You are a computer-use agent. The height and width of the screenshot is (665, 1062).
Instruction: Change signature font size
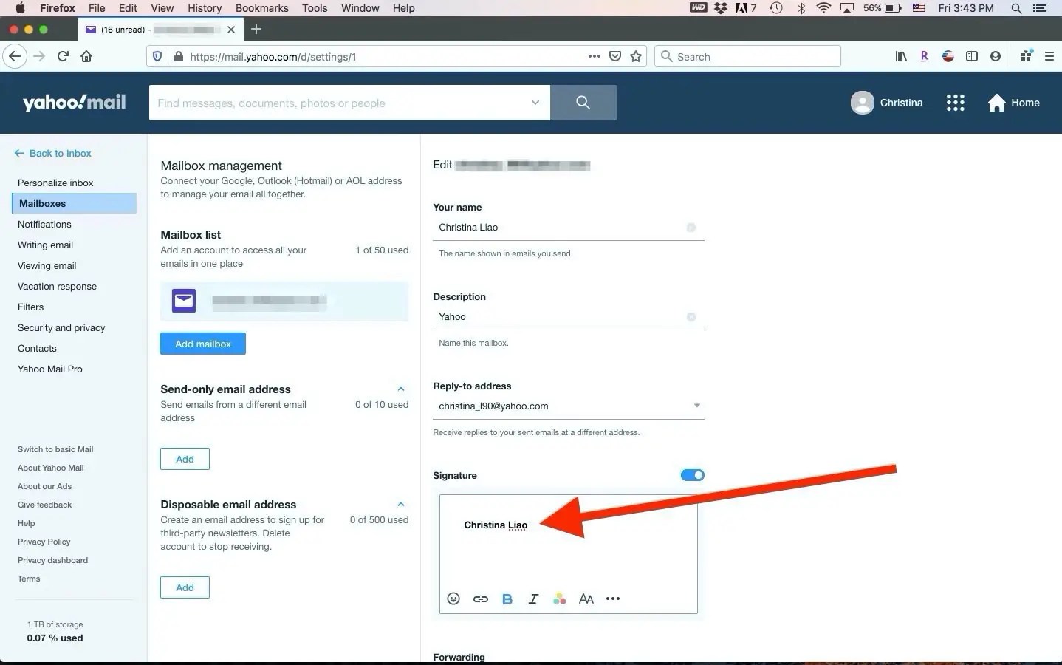tap(586, 598)
